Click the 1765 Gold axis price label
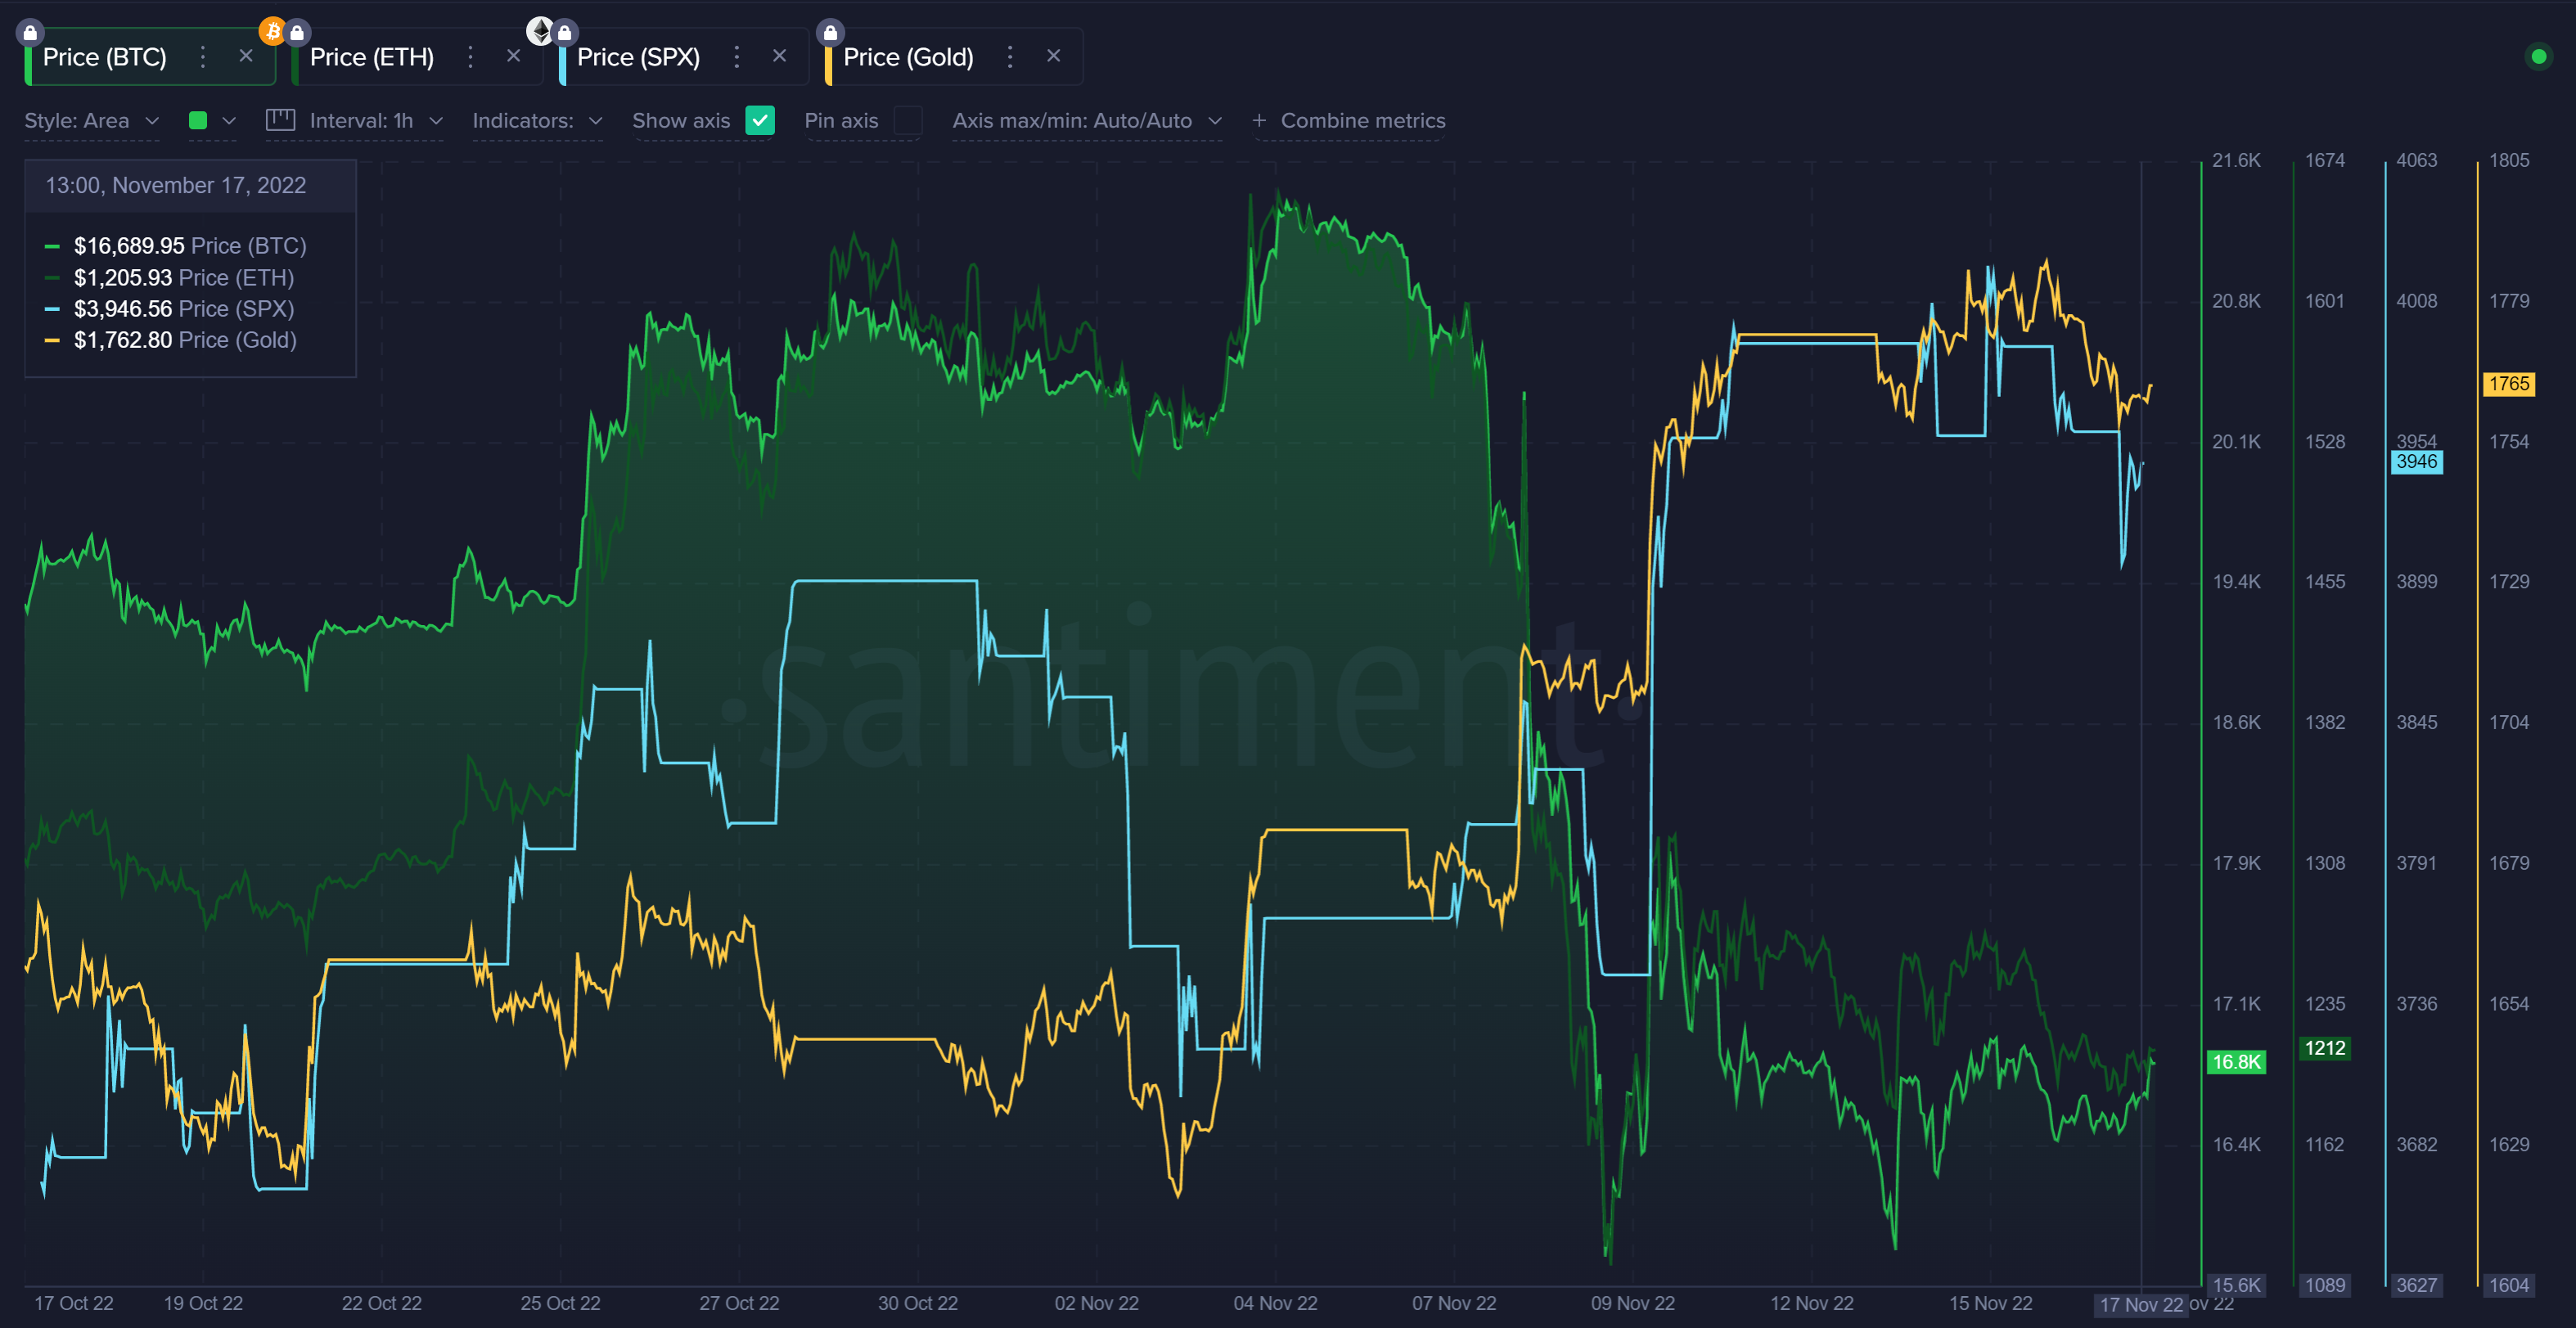2576x1328 pixels. point(2508,384)
